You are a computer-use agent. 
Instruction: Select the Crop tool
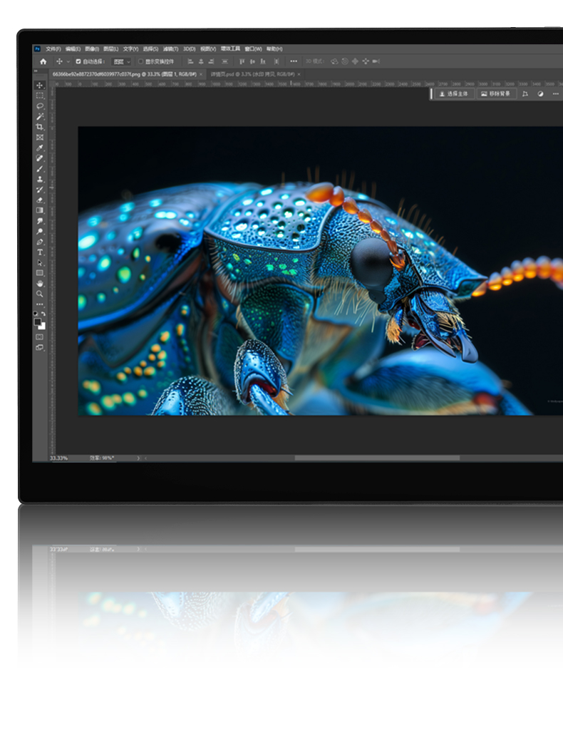point(39,127)
